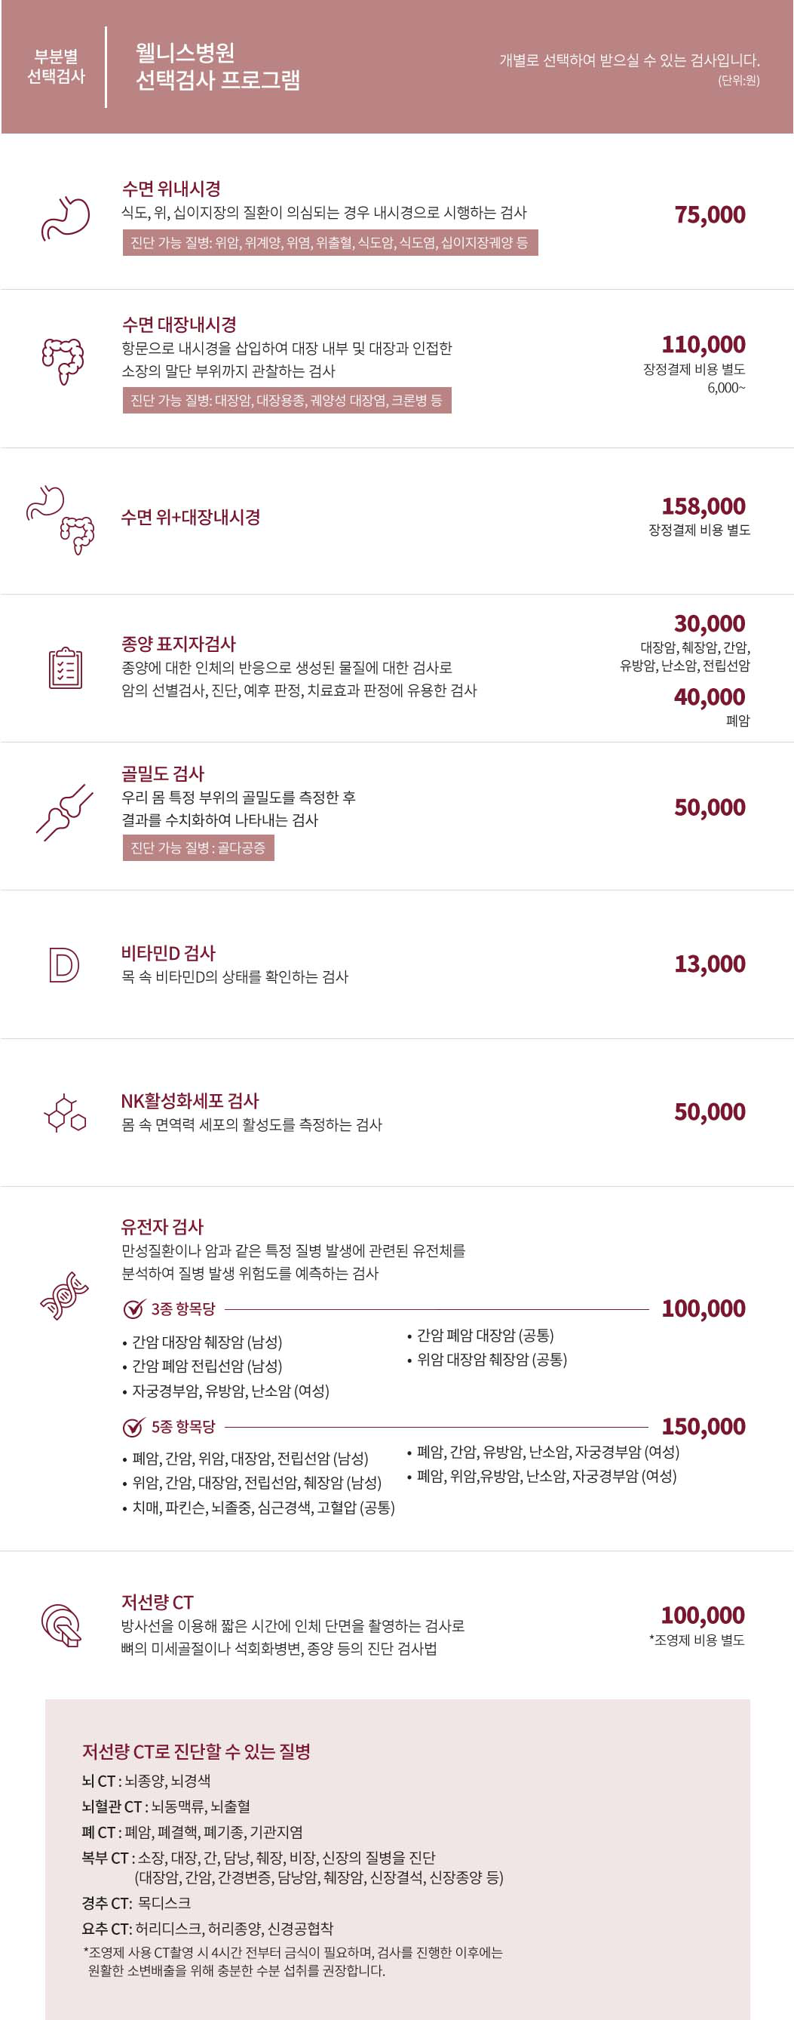Screen dimensions: 794x2020
Task: Click the hexagon molecule icon for NK활성화세포
Action: pyautogui.click(x=65, y=1114)
